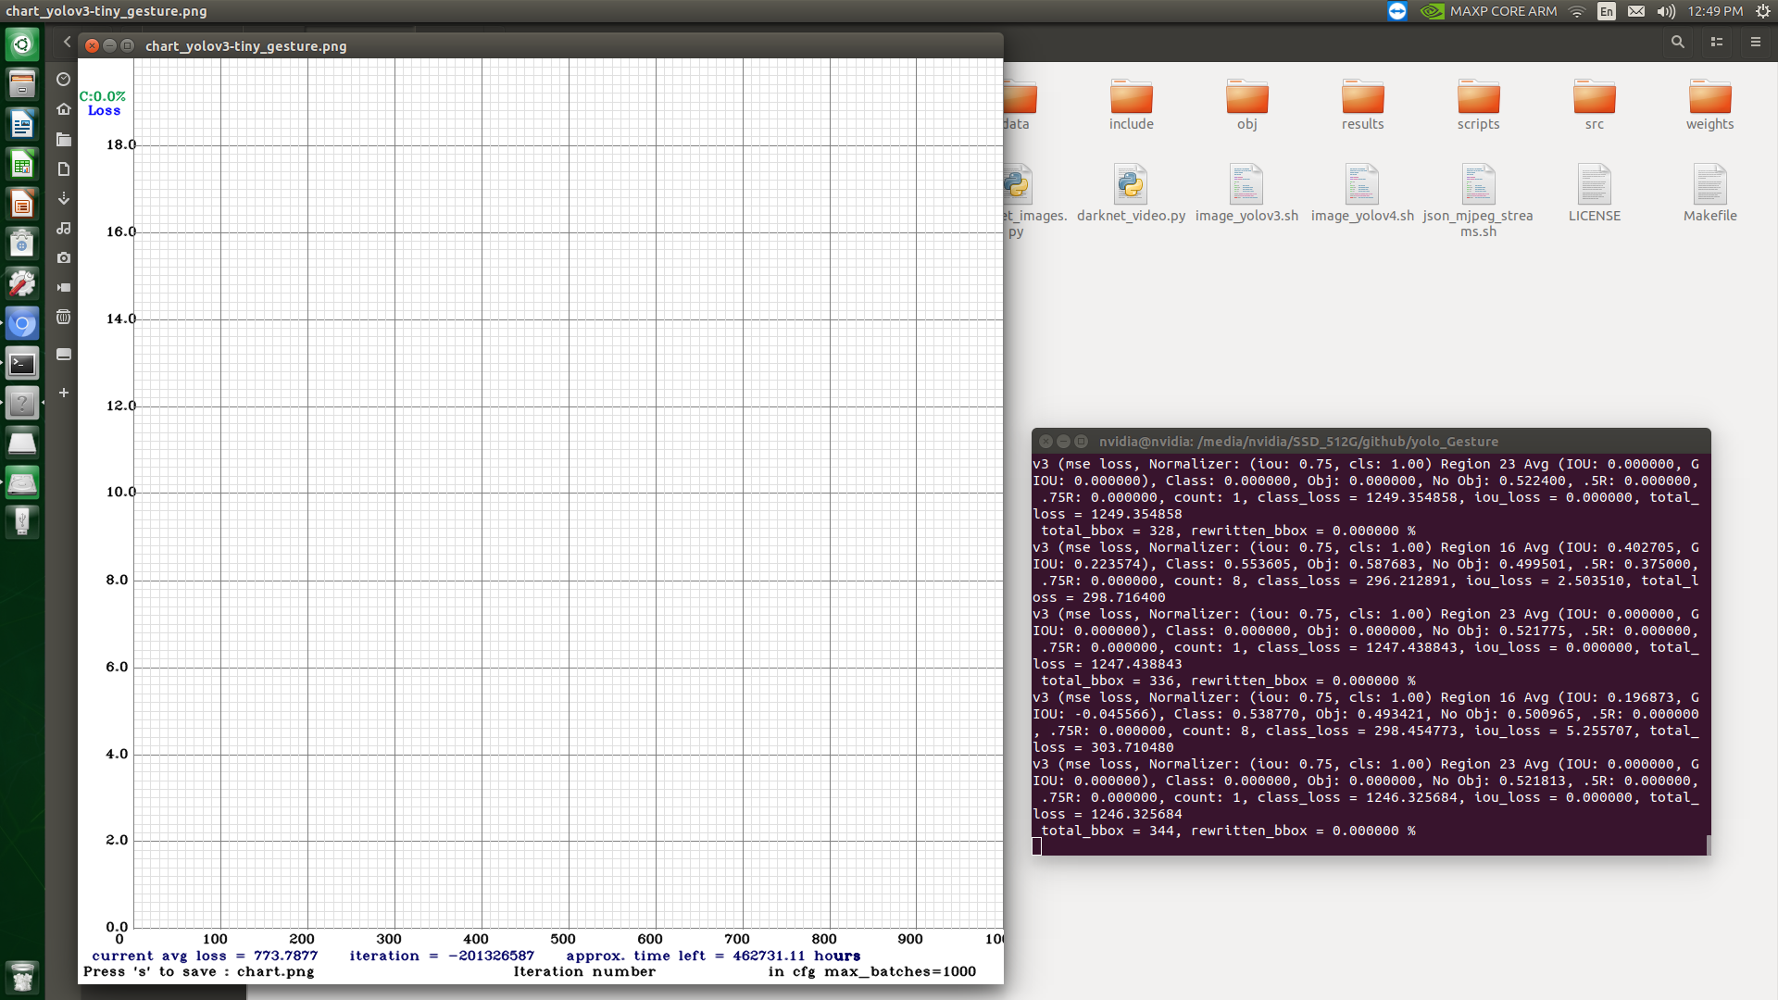This screenshot has height=1000, width=1778.
Task: Select the image_yolov4.sh file
Action: [x=1363, y=194]
